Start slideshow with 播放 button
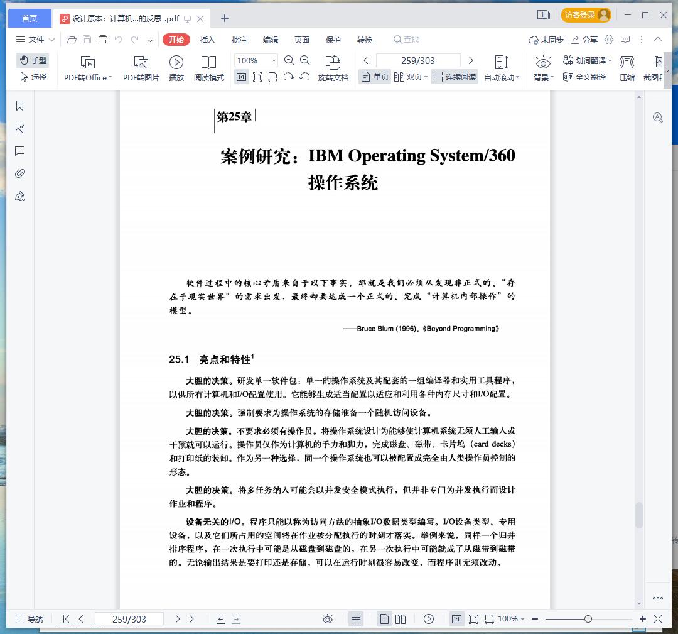 click(176, 68)
